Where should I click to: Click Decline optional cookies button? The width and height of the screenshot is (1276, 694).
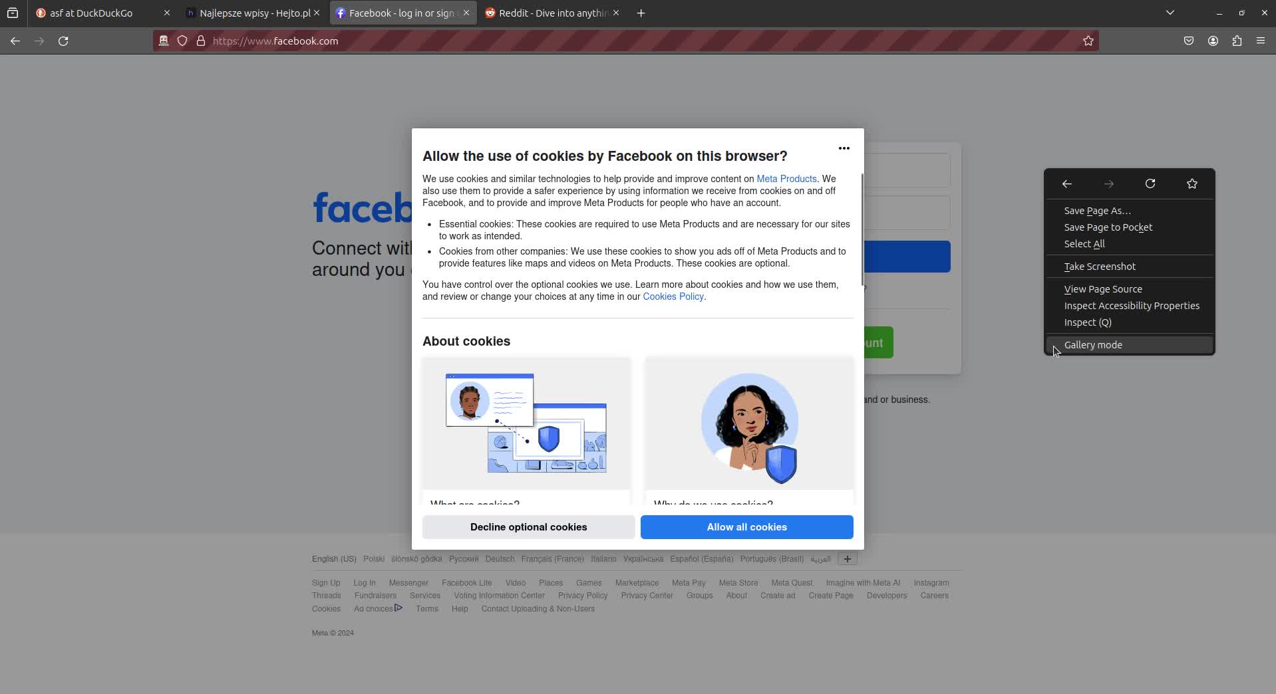pos(528,527)
